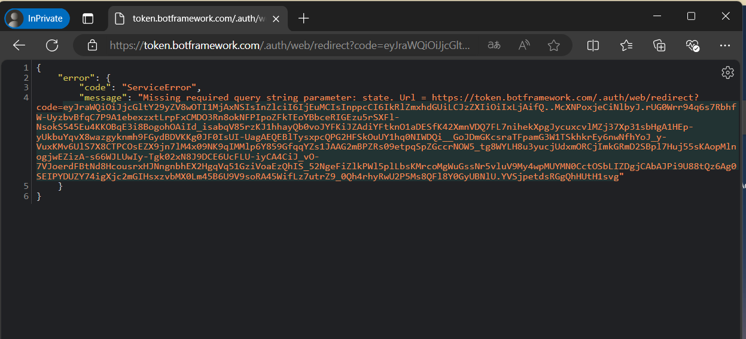Open JSON viewer settings gear

[x=727, y=73]
